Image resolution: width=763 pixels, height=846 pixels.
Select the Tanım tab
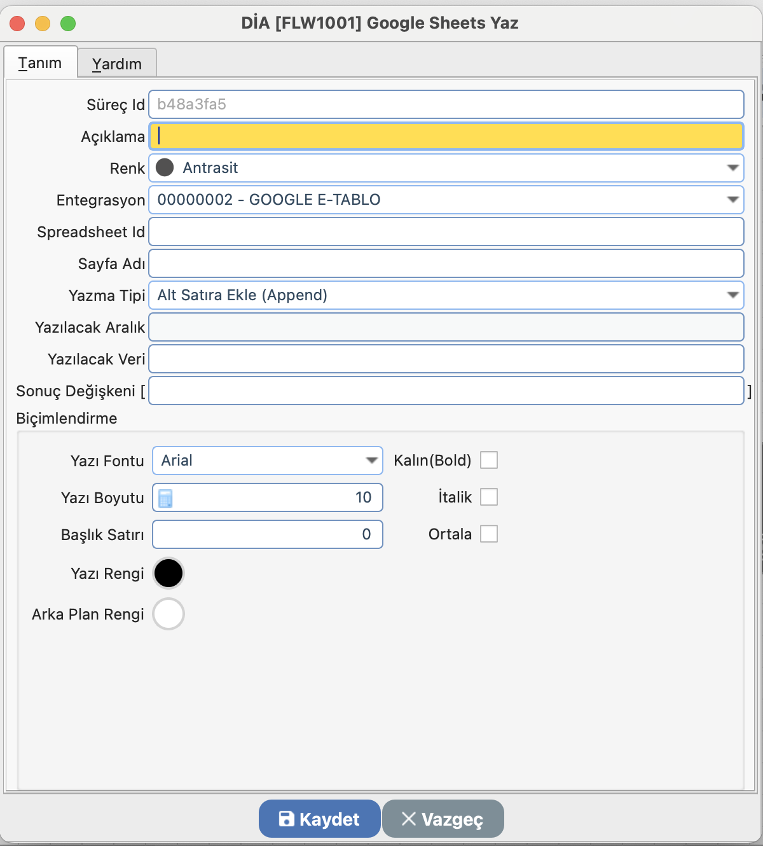point(40,63)
